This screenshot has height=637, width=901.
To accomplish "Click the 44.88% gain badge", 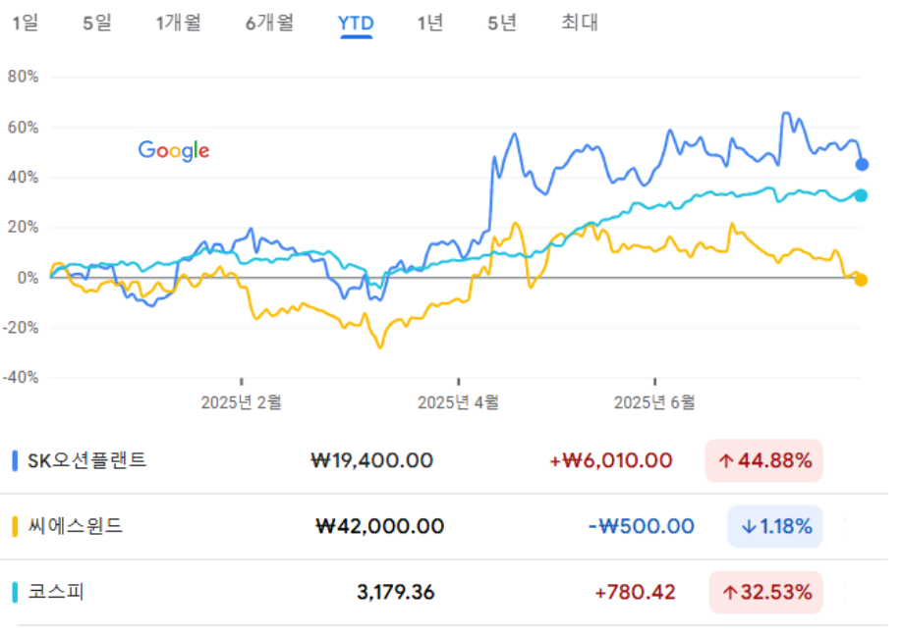I will tap(763, 461).
